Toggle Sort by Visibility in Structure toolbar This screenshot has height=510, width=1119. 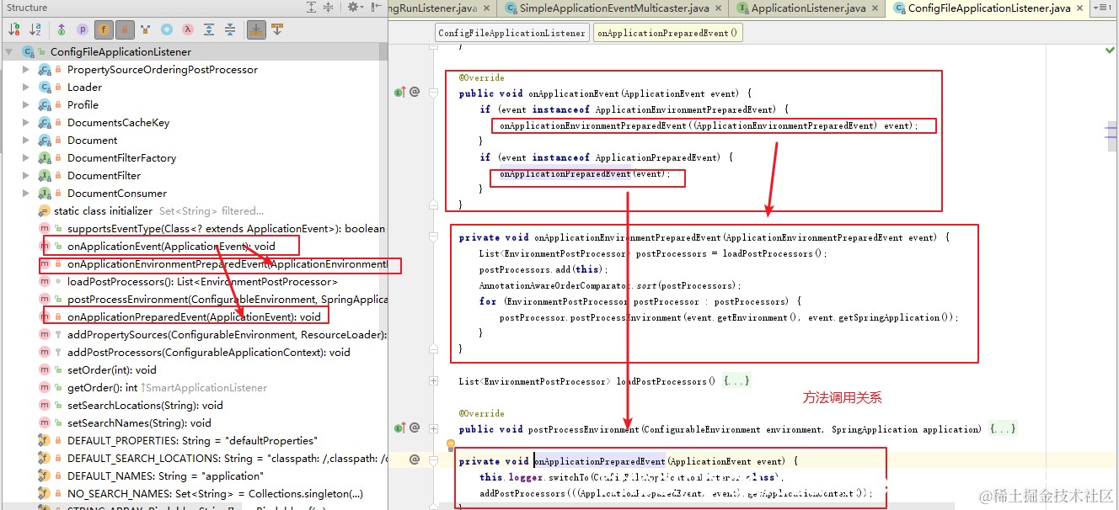[x=14, y=29]
